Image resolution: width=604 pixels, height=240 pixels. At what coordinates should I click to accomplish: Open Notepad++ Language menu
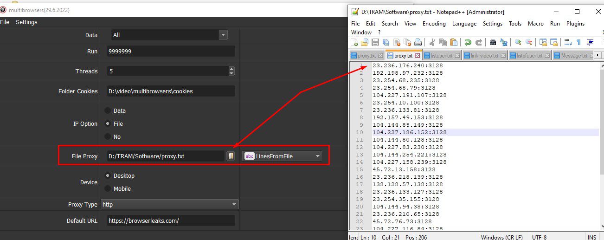(464, 23)
